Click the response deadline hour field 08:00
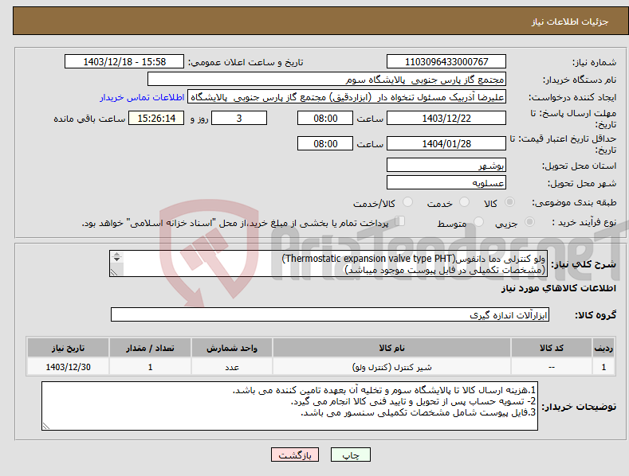The height and width of the screenshot is (476, 629). (x=325, y=118)
